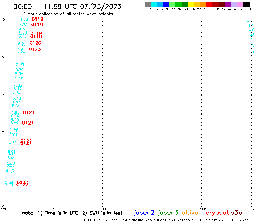Click the wave height value 4.66

click(x=24, y=19)
